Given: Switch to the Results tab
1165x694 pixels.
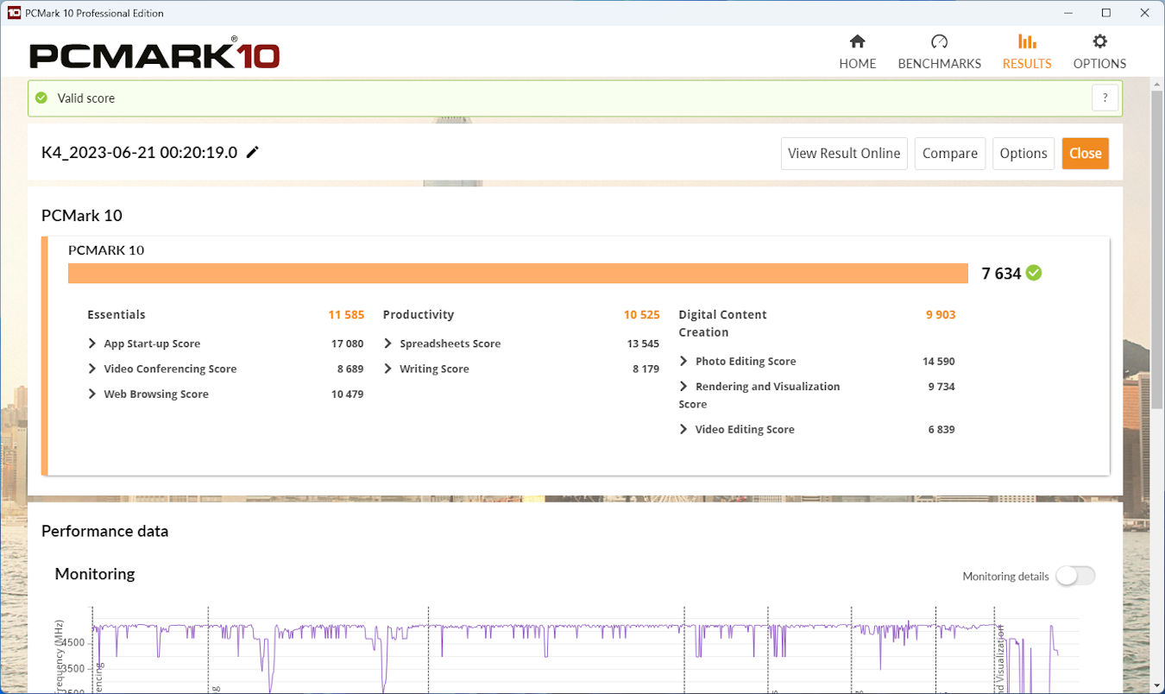Looking at the screenshot, I should (x=1027, y=52).
